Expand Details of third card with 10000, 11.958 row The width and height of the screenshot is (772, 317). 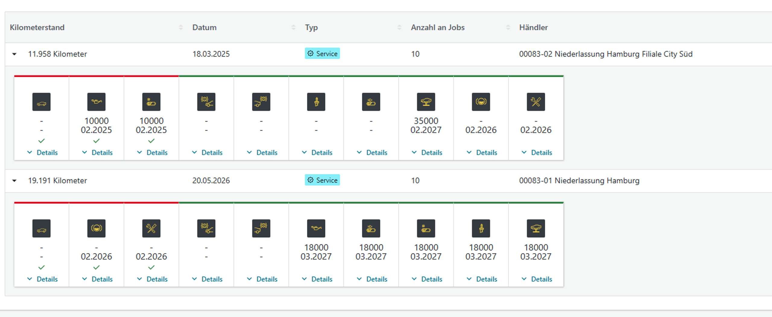[x=152, y=153]
